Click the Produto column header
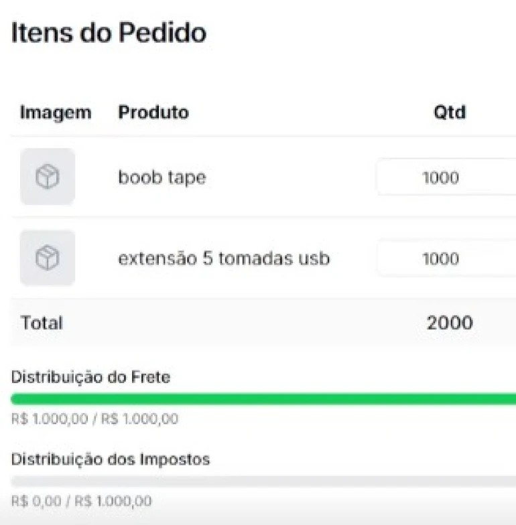Screen dimensions: 516x525 point(153,112)
